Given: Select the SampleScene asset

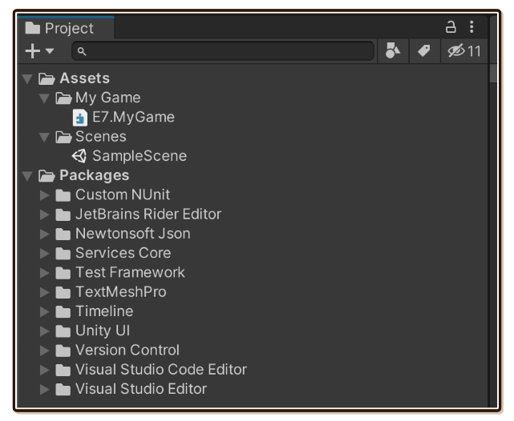Looking at the screenshot, I should coord(140,156).
